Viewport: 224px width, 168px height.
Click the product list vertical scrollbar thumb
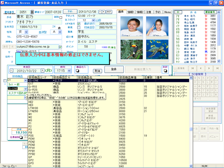point(191,129)
